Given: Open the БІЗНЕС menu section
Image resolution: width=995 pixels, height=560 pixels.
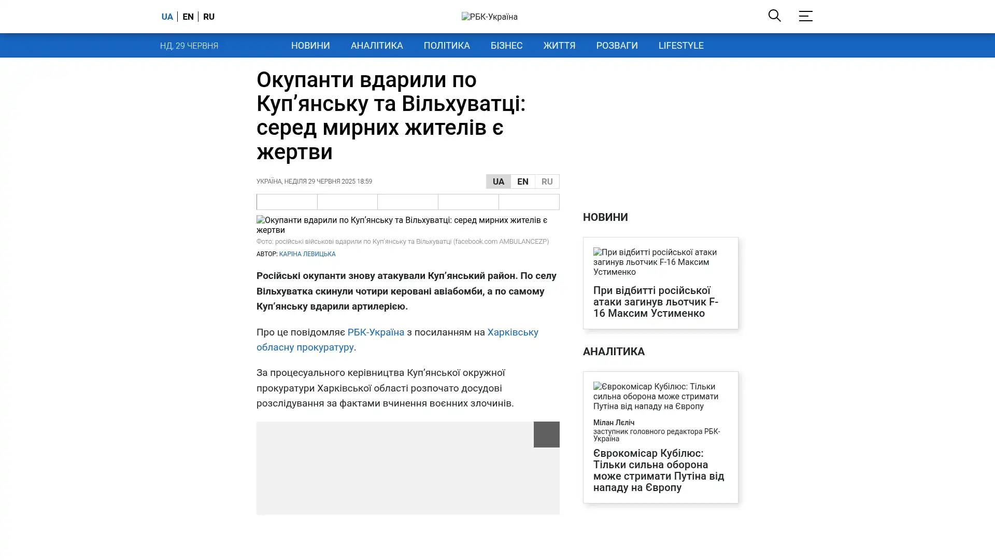Looking at the screenshot, I should (x=506, y=46).
